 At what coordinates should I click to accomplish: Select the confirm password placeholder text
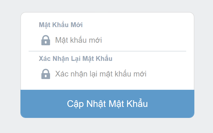(x=101, y=74)
